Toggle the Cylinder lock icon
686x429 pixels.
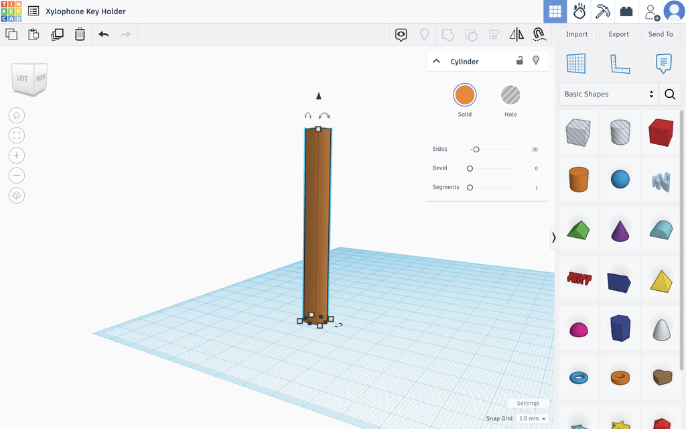pos(520,60)
